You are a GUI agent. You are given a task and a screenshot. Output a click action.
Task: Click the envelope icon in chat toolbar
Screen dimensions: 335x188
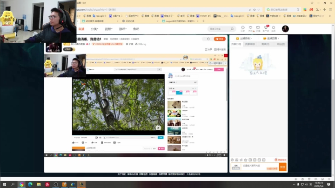pyautogui.click(x=237, y=160)
